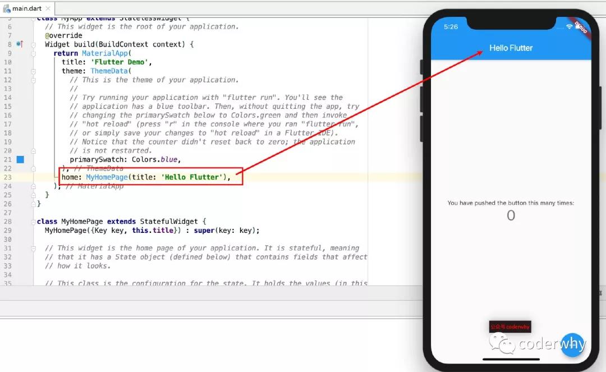
Task: Click MyHomePage in the home: line
Action: (107, 177)
